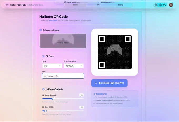The width and height of the screenshot is (179, 122).
Task: Adjust the Data Bit Size slider handle
Action: pyautogui.click(x=46, y=111)
